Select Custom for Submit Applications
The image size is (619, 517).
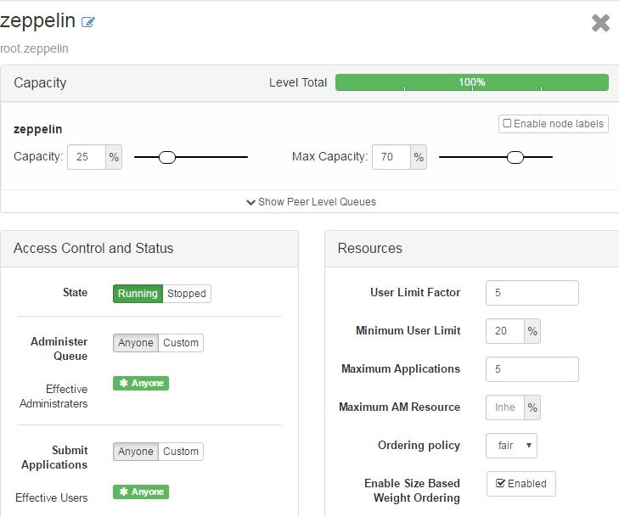click(181, 452)
